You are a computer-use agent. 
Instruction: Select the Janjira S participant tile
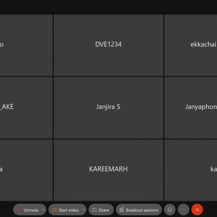tap(108, 108)
